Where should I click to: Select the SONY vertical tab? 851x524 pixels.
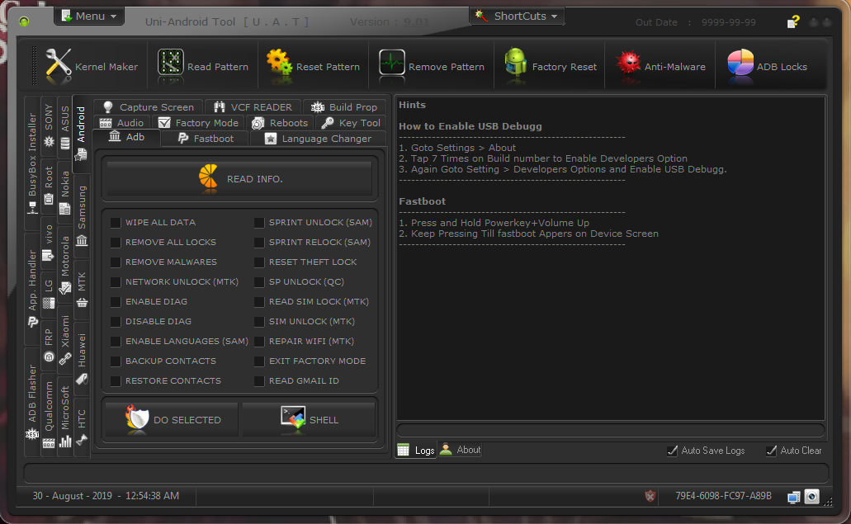49,127
